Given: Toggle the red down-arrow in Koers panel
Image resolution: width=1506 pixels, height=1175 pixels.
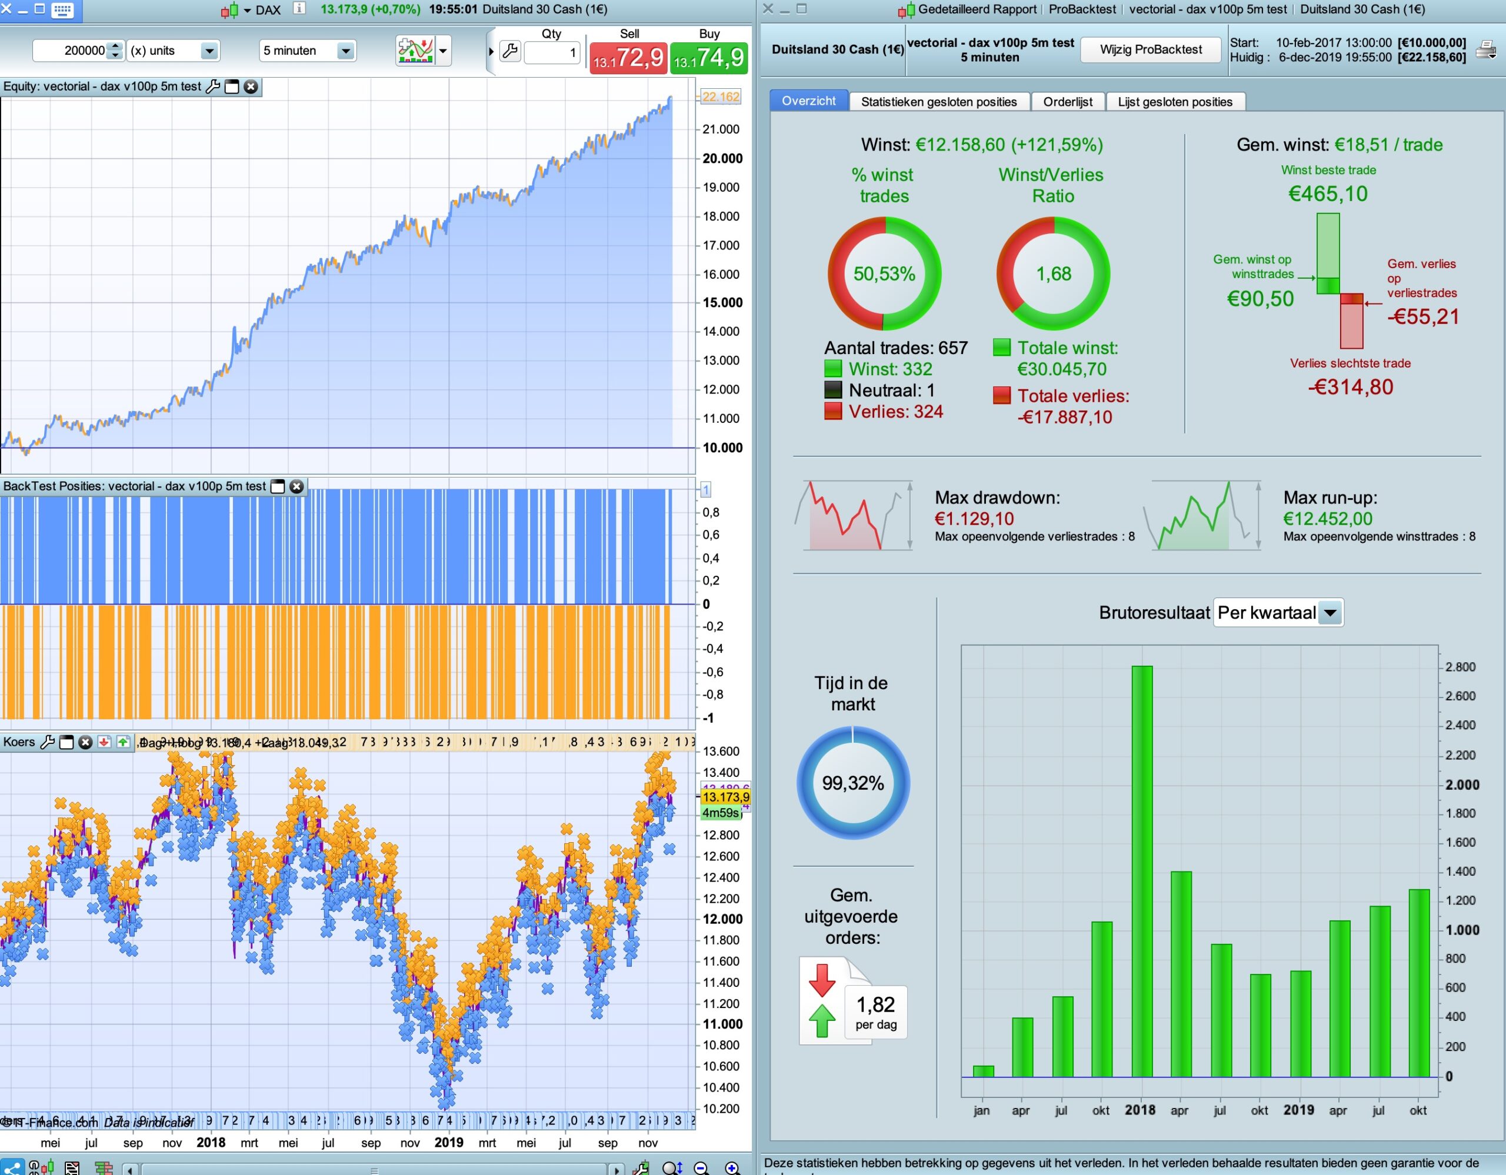Looking at the screenshot, I should click(104, 742).
